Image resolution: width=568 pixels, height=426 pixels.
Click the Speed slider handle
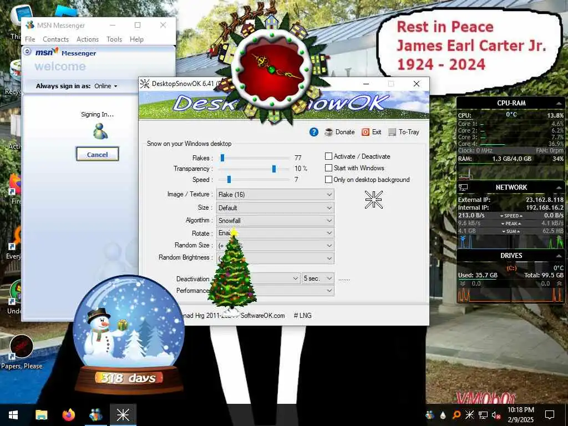(229, 179)
